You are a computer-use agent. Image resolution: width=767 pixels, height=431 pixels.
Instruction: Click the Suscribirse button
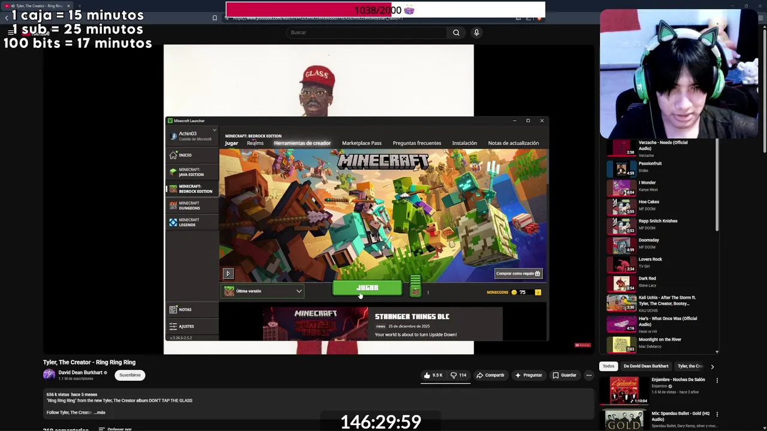[x=130, y=375]
